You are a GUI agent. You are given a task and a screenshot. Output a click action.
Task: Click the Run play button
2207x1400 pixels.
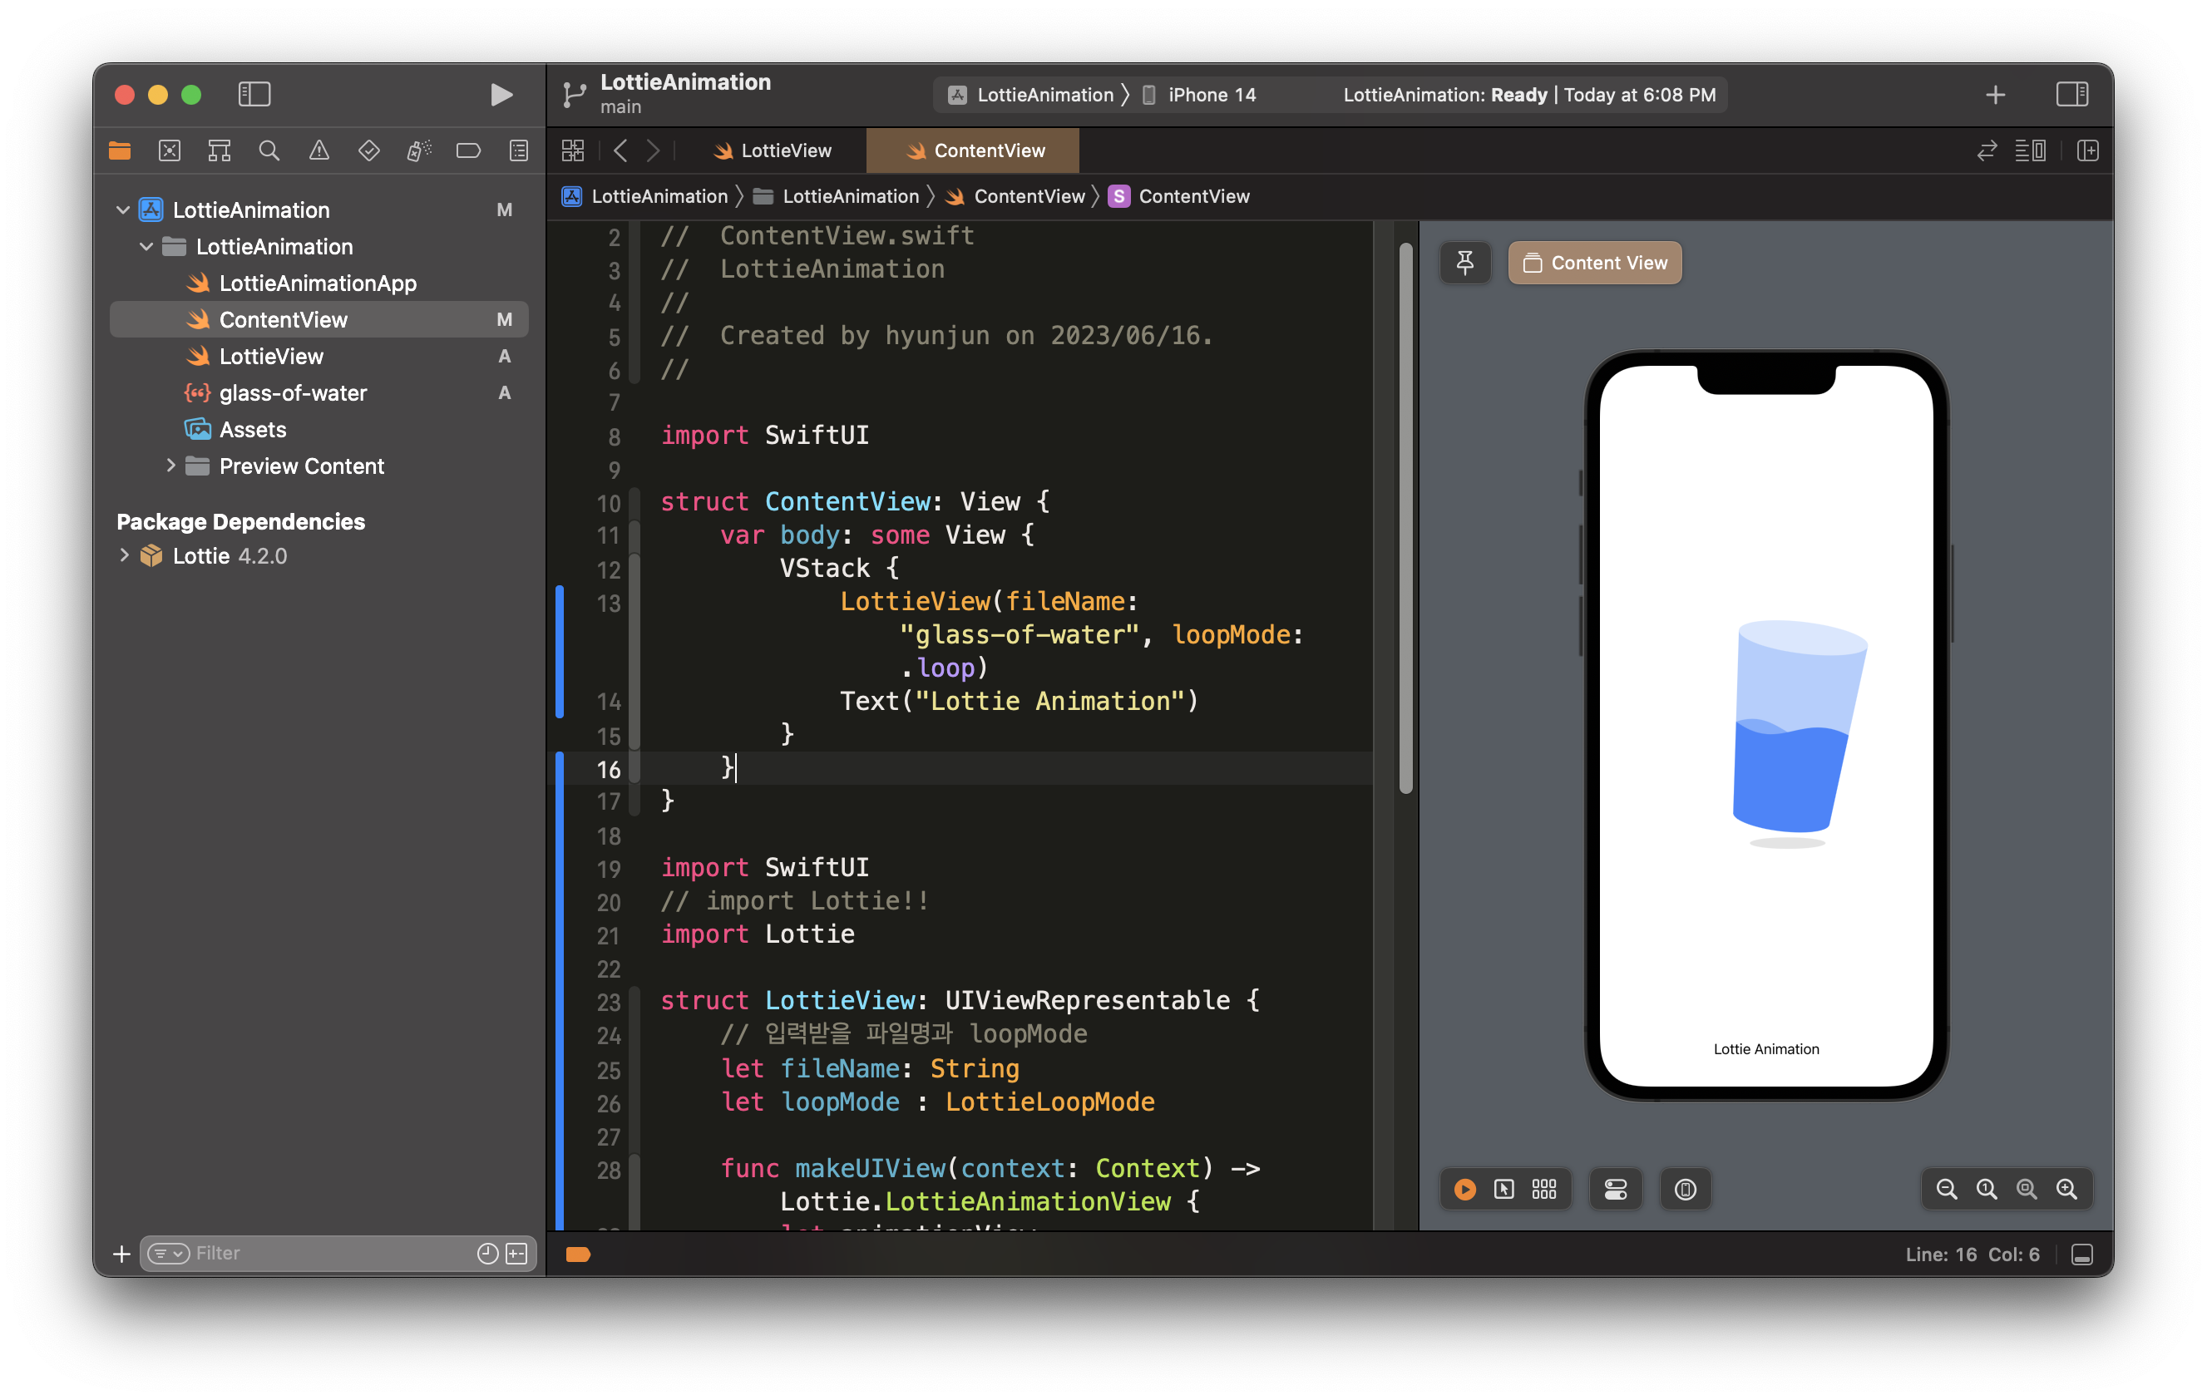501,95
